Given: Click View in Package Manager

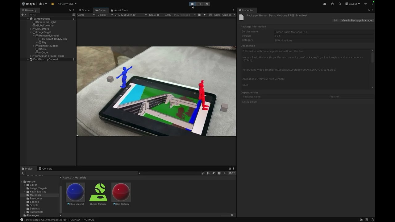Looking at the screenshot, I should tap(357, 20).
